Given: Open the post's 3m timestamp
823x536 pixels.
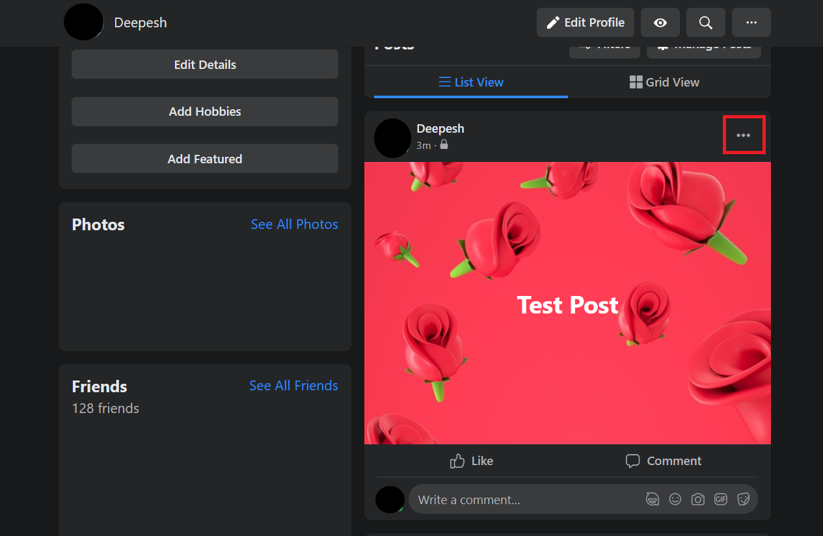Looking at the screenshot, I should point(424,146).
